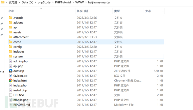Click the config folder icon
Screen dimensions: 193x110
click(x=11, y=47)
